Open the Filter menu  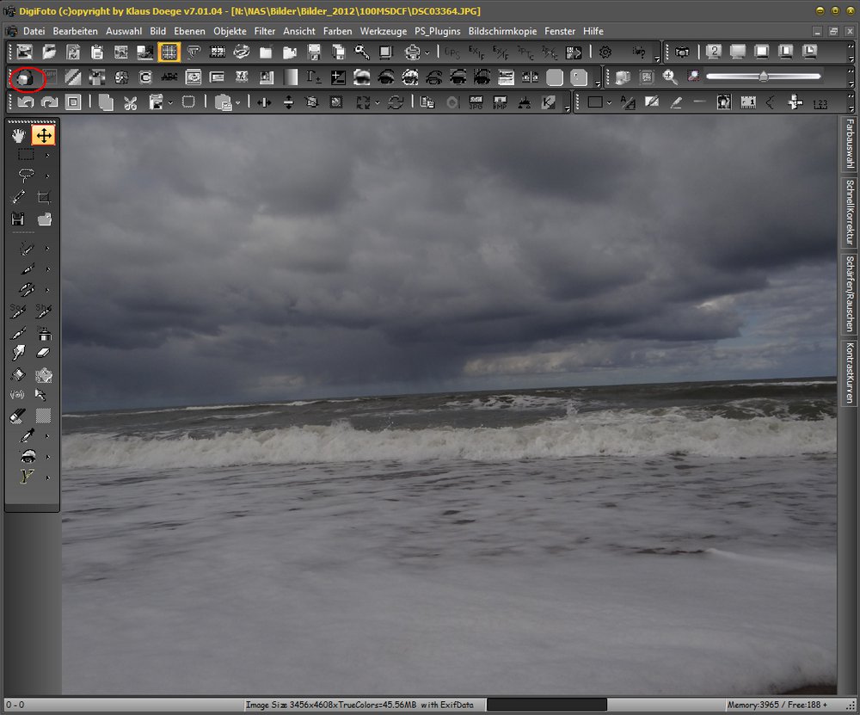(265, 31)
